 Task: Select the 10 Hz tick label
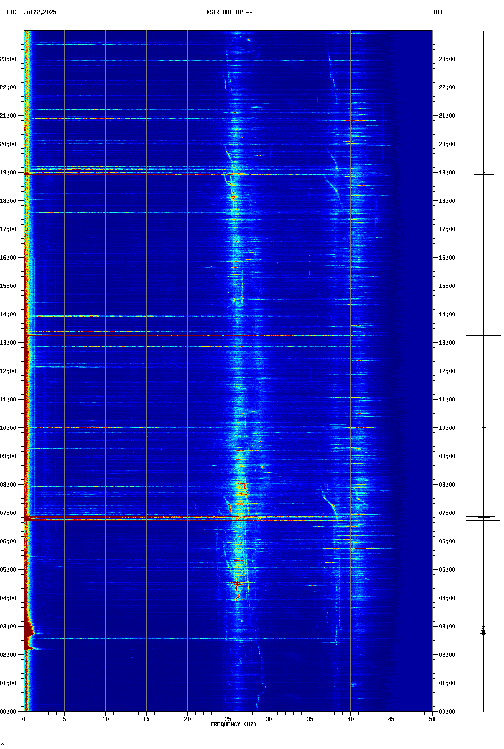105,719
